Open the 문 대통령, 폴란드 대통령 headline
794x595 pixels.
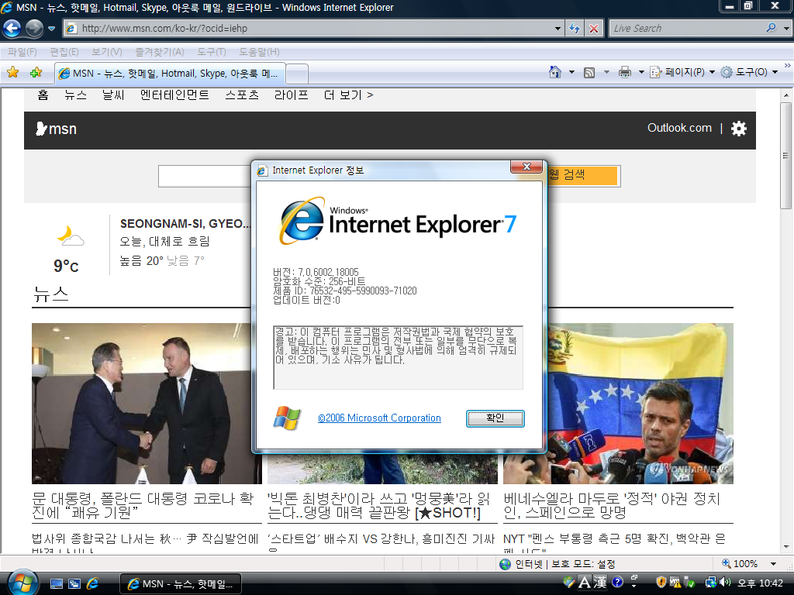[x=143, y=505]
